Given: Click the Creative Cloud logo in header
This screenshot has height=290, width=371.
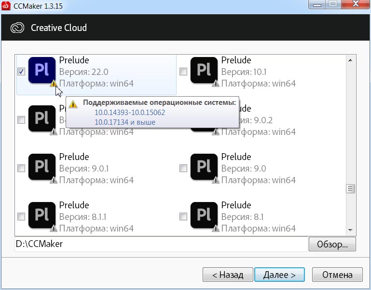Looking at the screenshot, I should pyautogui.click(x=17, y=28).
